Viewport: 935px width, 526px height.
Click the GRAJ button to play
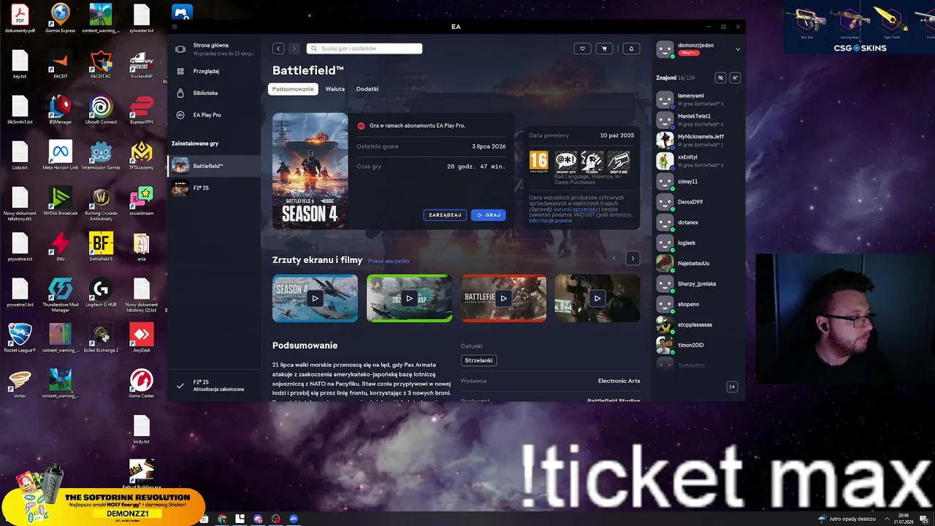point(489,215)
